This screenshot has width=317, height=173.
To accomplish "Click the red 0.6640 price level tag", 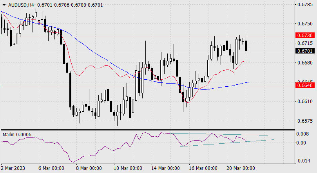I will tap(304, 85).
